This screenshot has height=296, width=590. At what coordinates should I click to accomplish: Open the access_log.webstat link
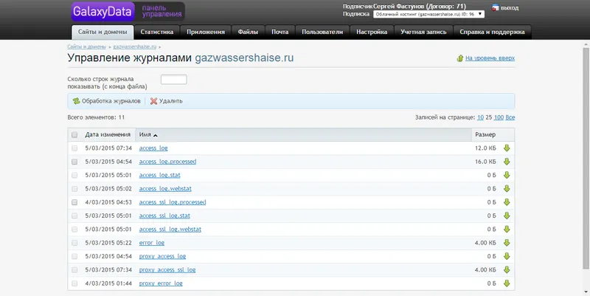[x=165, y=189]
